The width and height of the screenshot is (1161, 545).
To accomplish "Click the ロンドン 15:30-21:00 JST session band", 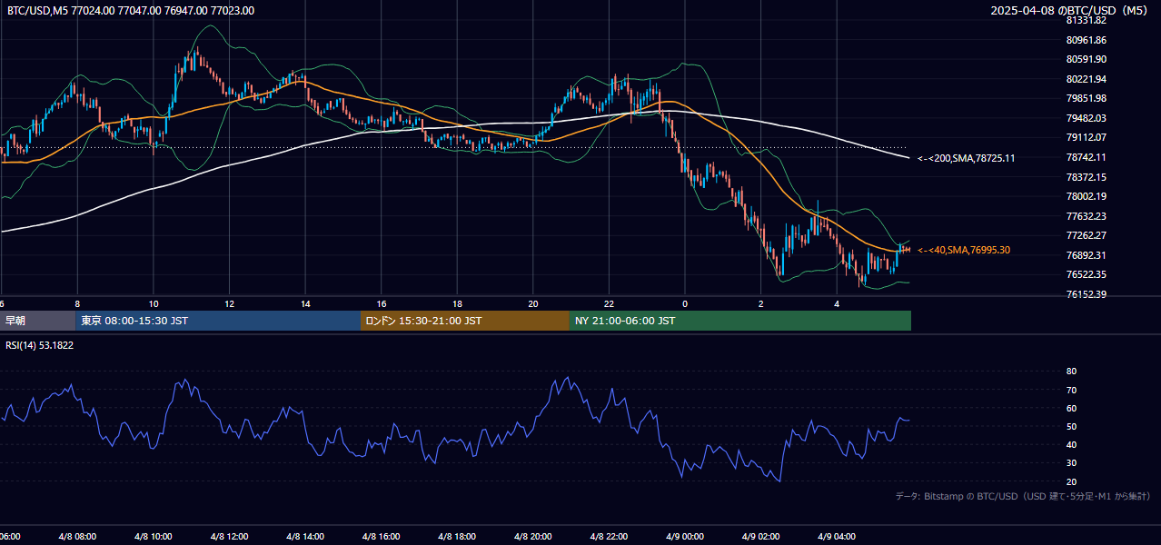I will (x=465, y=321).
